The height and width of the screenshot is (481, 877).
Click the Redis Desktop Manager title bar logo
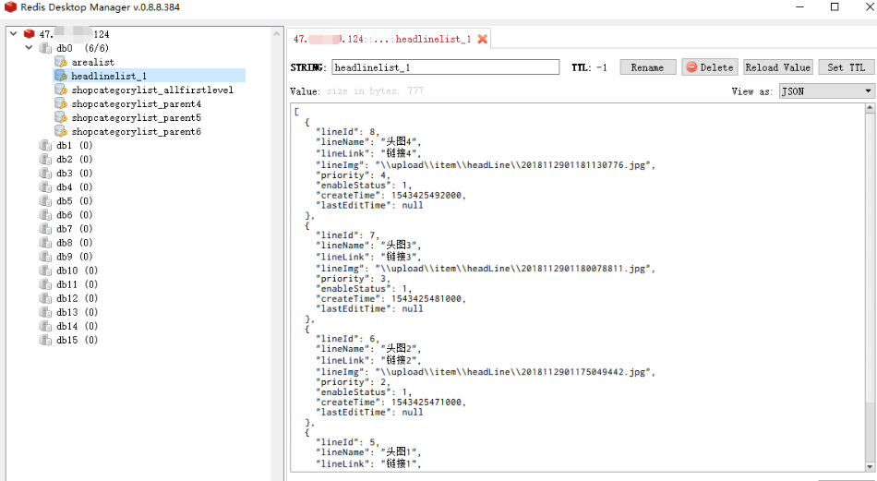click(x=10, y=7)
